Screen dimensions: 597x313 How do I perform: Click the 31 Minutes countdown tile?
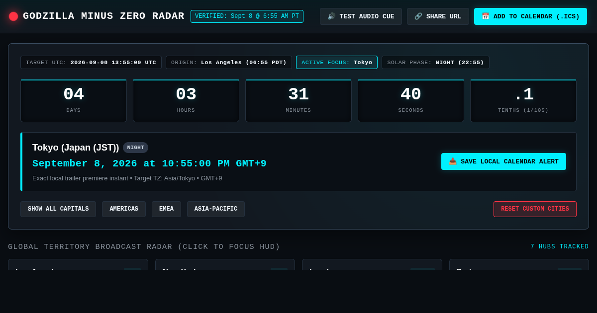pyautogui.click(x=298, y=101)
